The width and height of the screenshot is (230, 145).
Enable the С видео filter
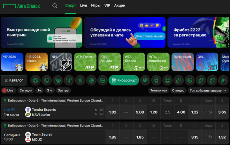point(178,91)
